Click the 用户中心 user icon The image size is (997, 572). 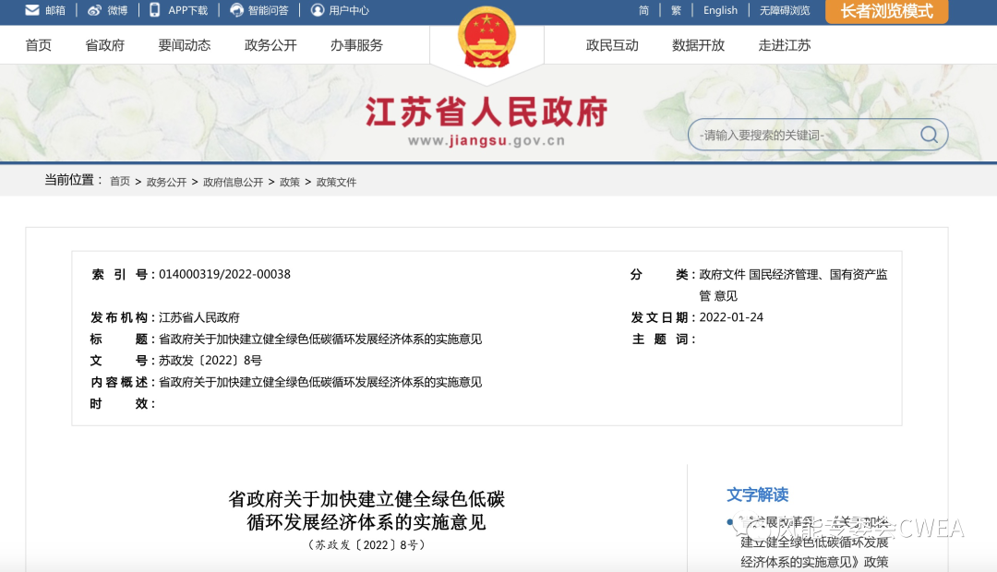tap(318, 10)
